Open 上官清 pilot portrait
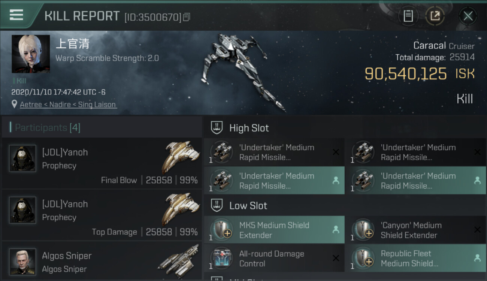Screen dimensions: 487x281 click(31, 54)
